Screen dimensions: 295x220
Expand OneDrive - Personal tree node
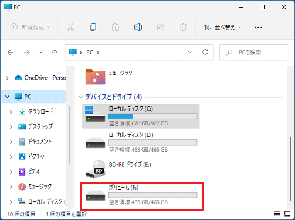[x=7, y=78]
